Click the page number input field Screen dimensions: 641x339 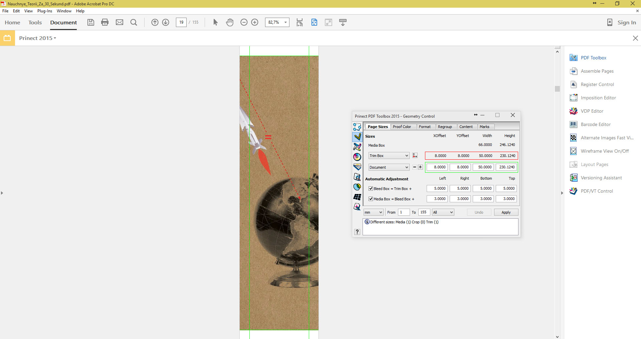181,22
